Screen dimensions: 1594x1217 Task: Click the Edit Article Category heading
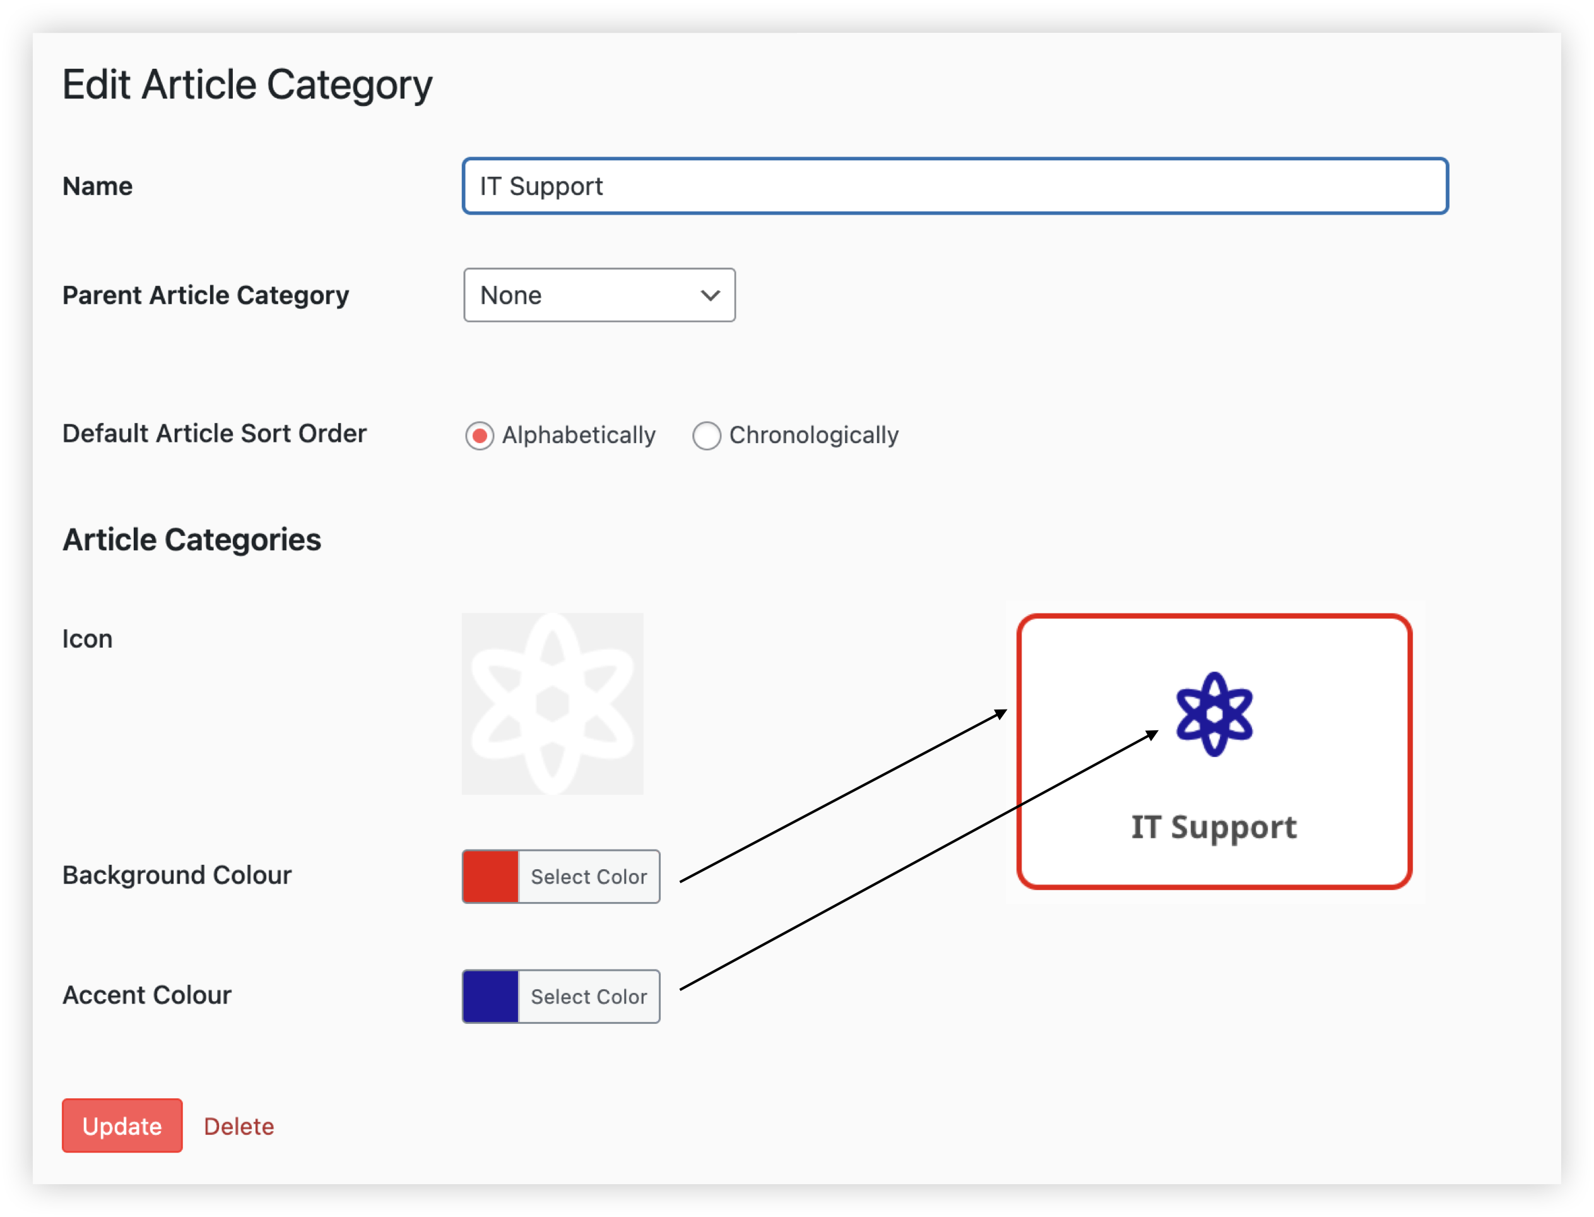click(x=247, y=85)
